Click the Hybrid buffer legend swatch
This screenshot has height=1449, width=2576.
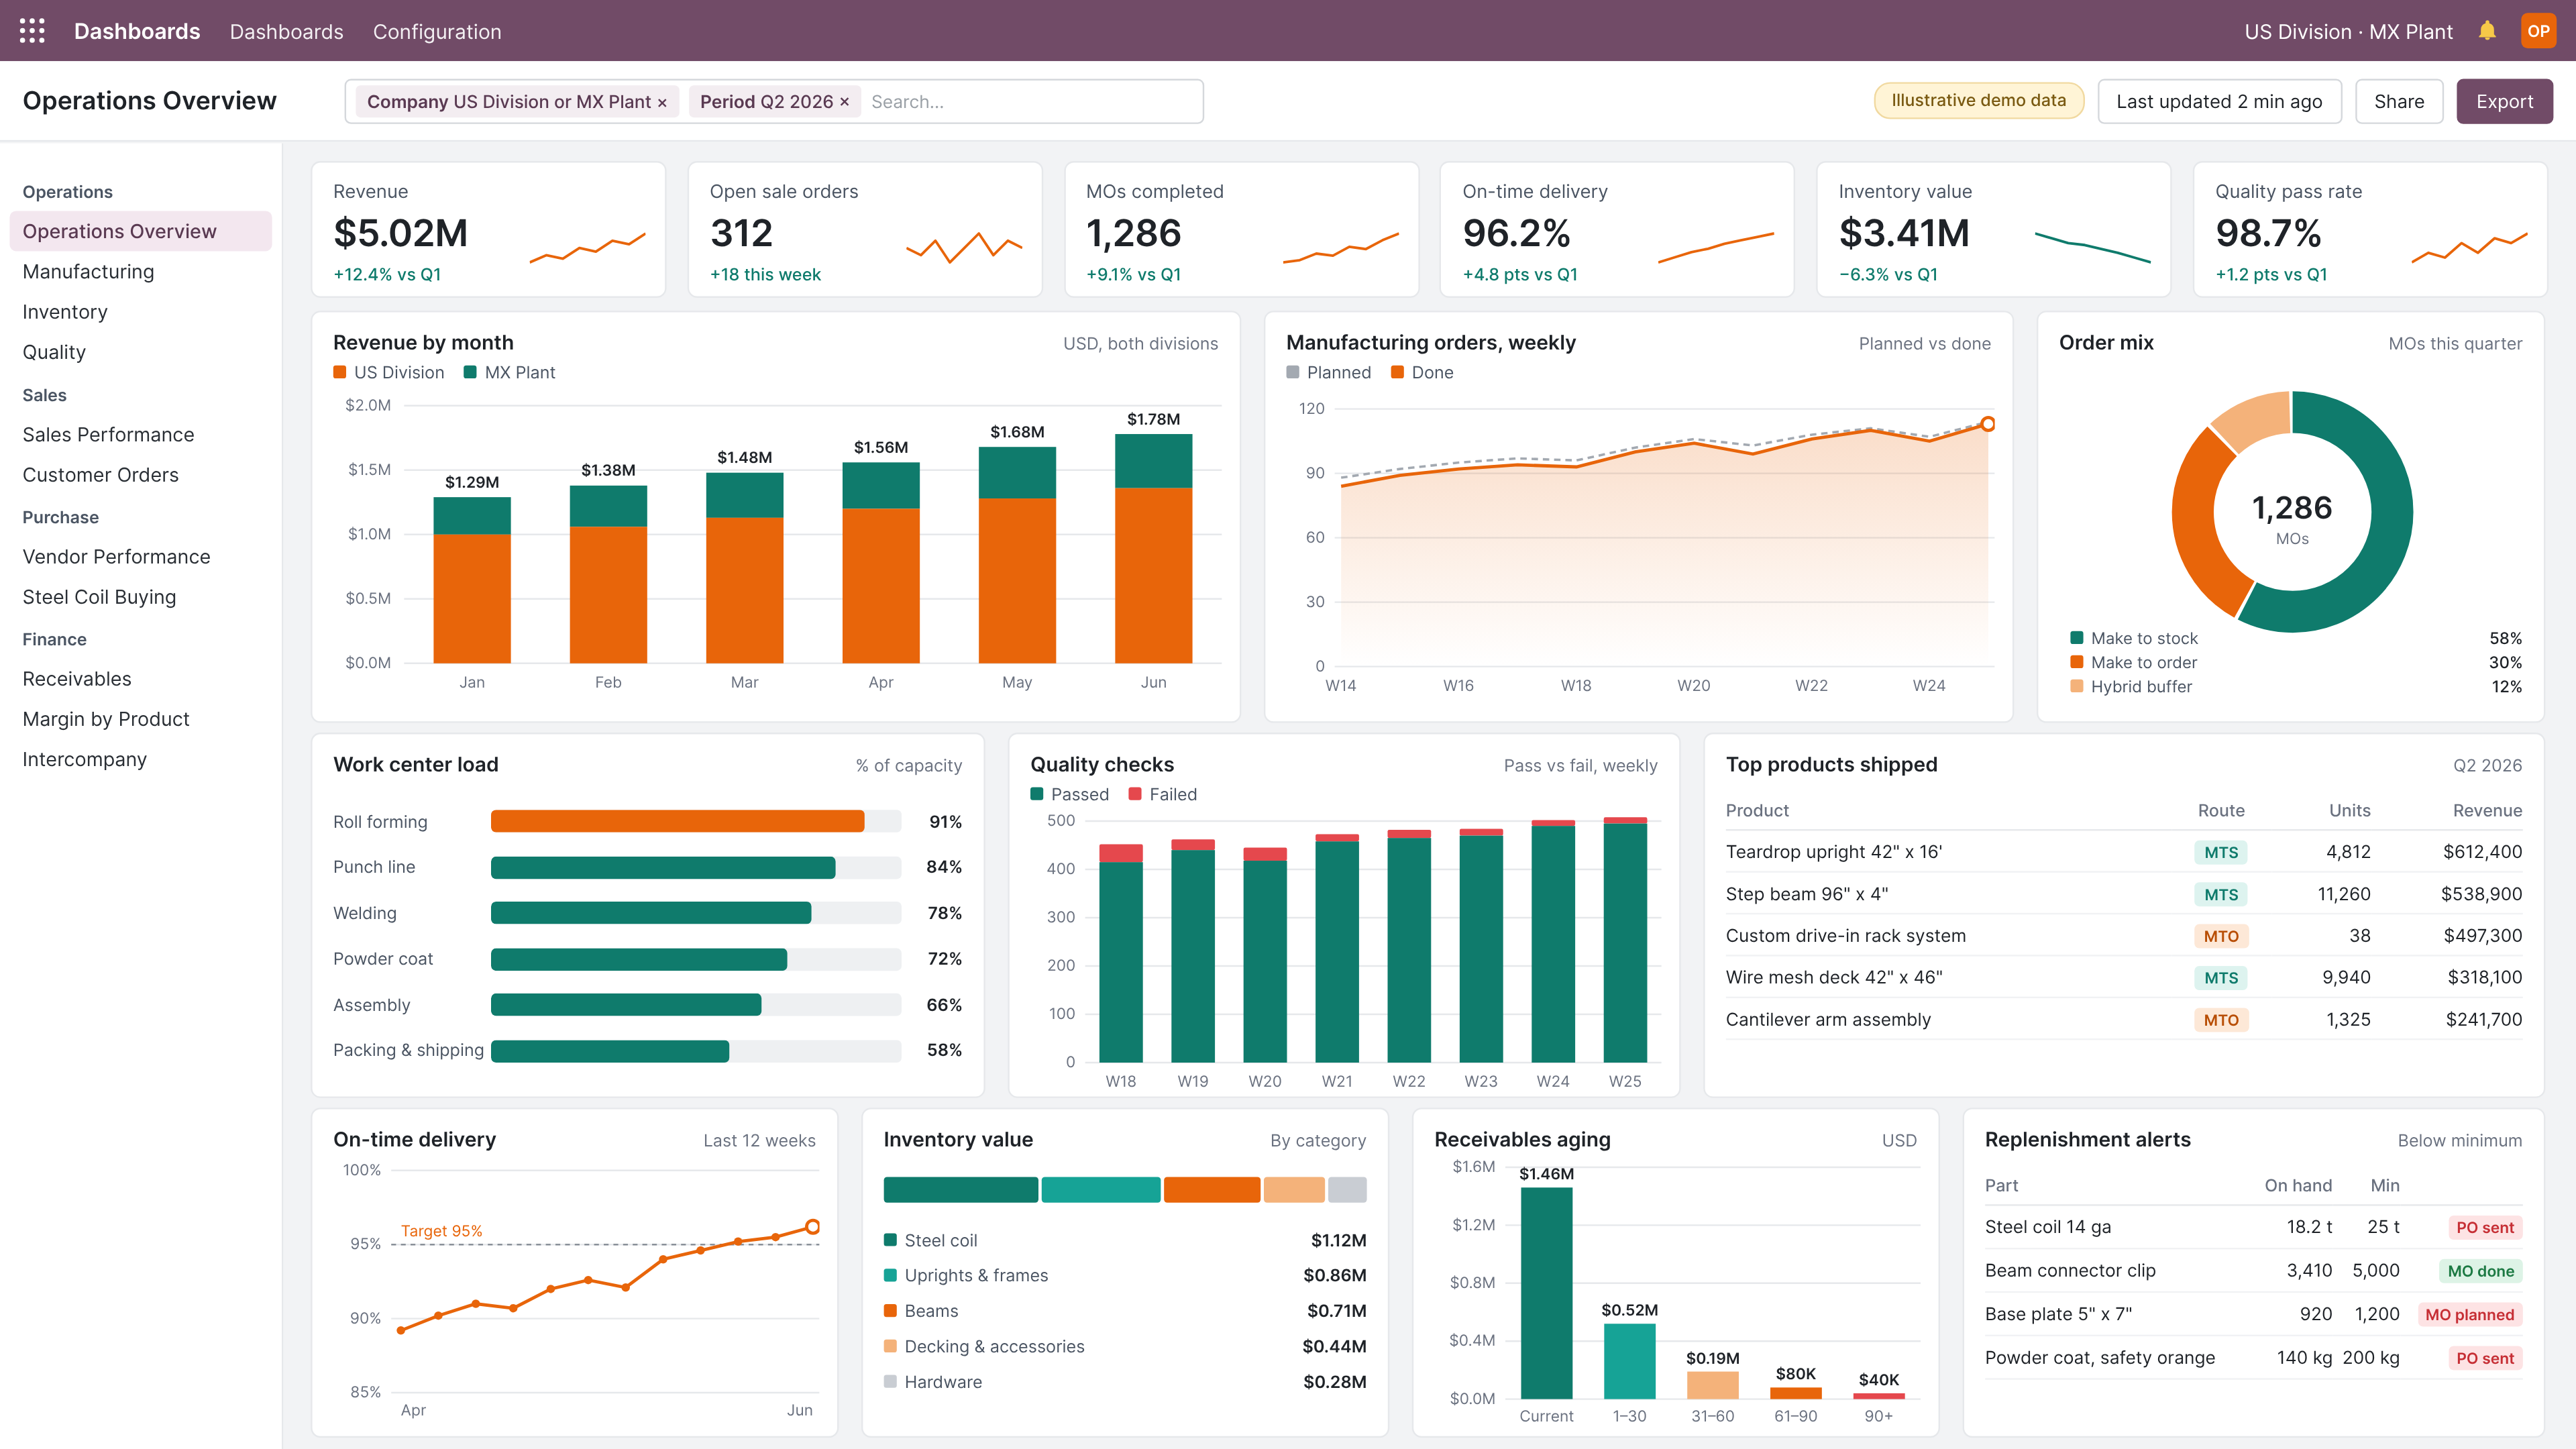(x=2077, y=686)
